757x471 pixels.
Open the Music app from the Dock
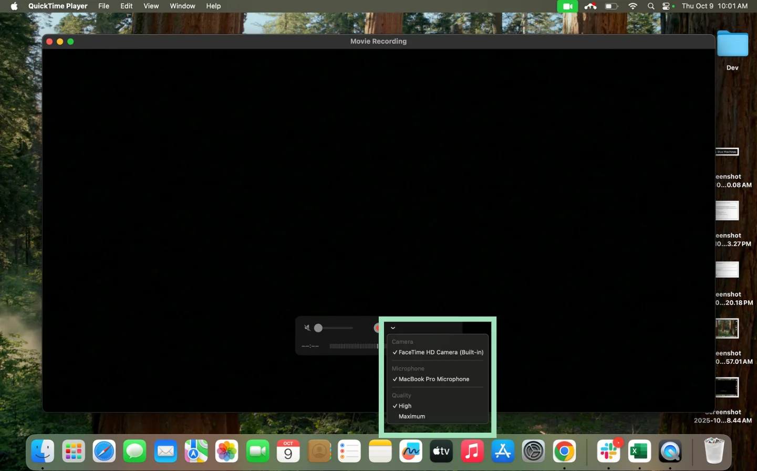pyautogui.click(x=472, y=451)
